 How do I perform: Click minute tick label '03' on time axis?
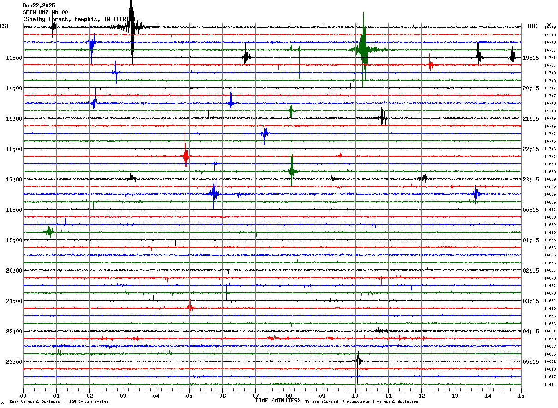[123, 396]
